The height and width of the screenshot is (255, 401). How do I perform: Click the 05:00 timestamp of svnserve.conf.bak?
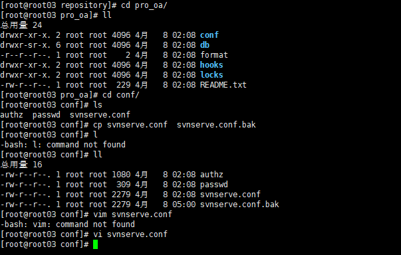(184, 205)
